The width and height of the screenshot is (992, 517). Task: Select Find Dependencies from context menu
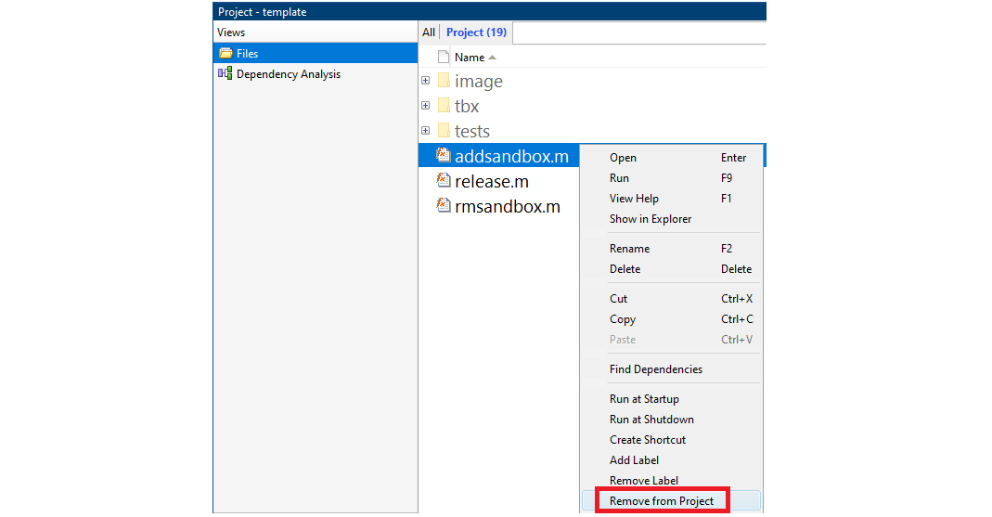656,369
